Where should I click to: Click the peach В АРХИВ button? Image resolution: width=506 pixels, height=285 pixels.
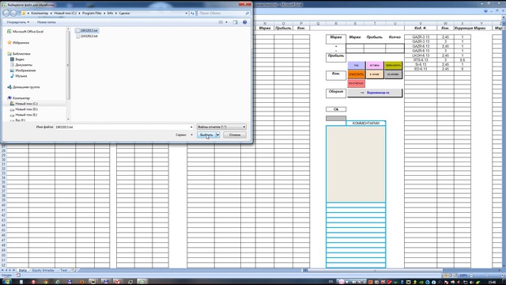(x=375, y=74)
